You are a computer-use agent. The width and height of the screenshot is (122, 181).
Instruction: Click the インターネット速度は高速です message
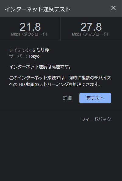40,67
